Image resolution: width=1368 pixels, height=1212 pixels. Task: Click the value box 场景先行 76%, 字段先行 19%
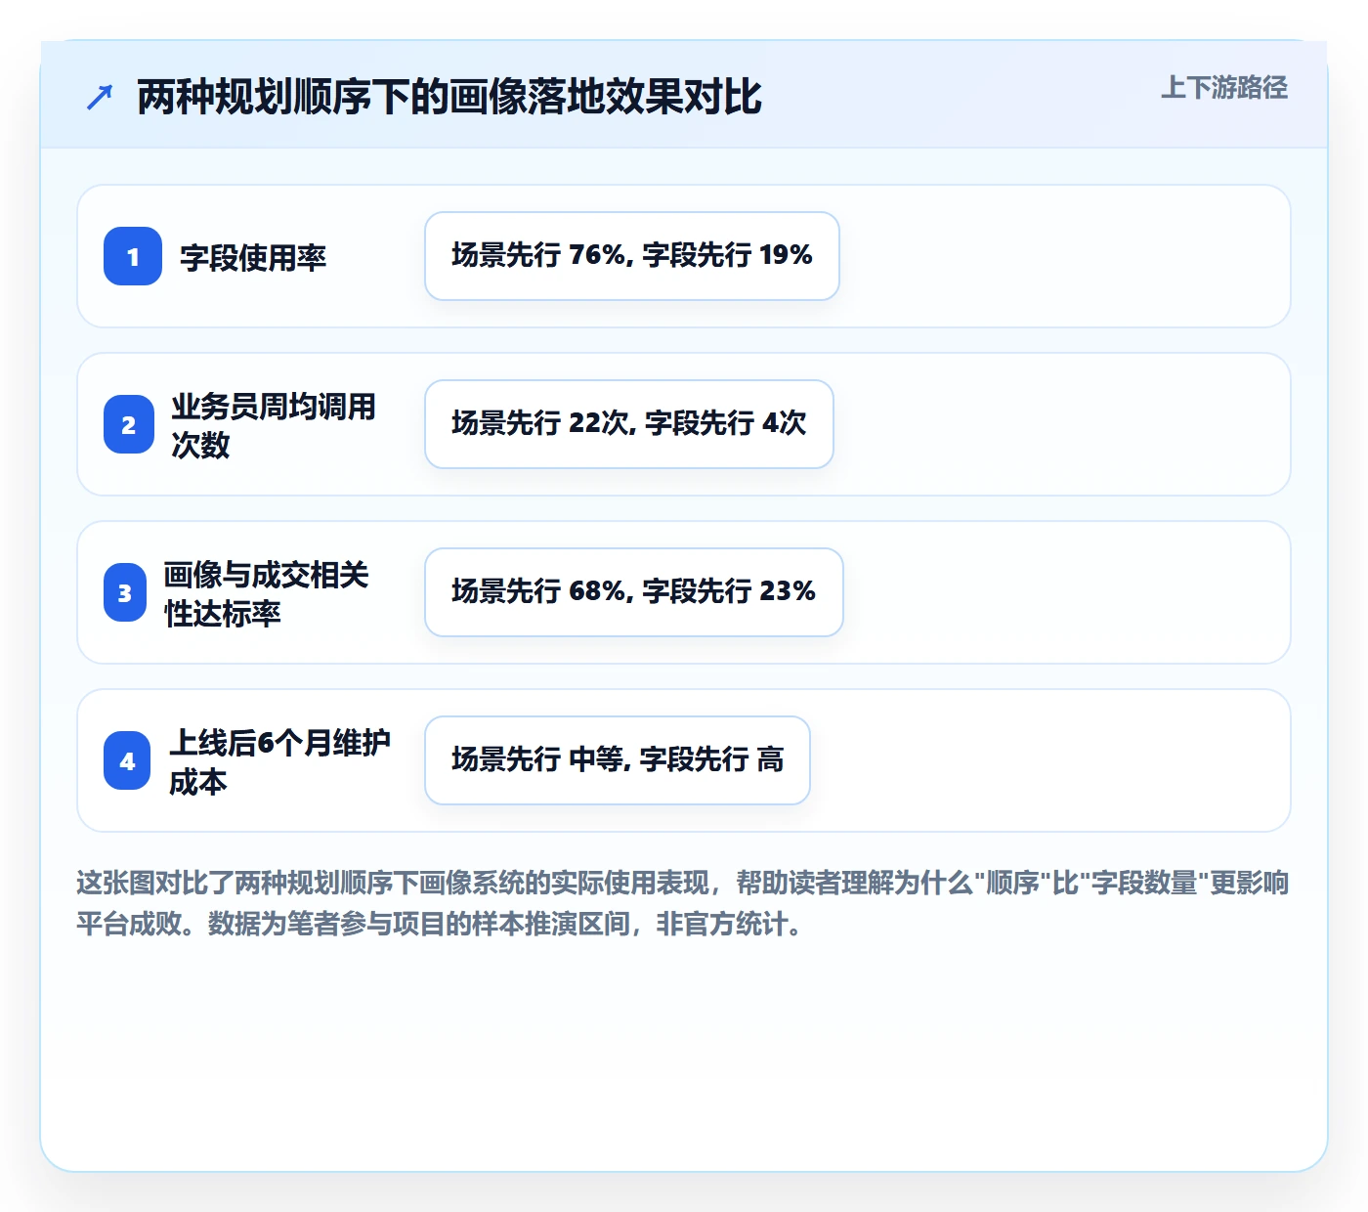coord(632,256)
